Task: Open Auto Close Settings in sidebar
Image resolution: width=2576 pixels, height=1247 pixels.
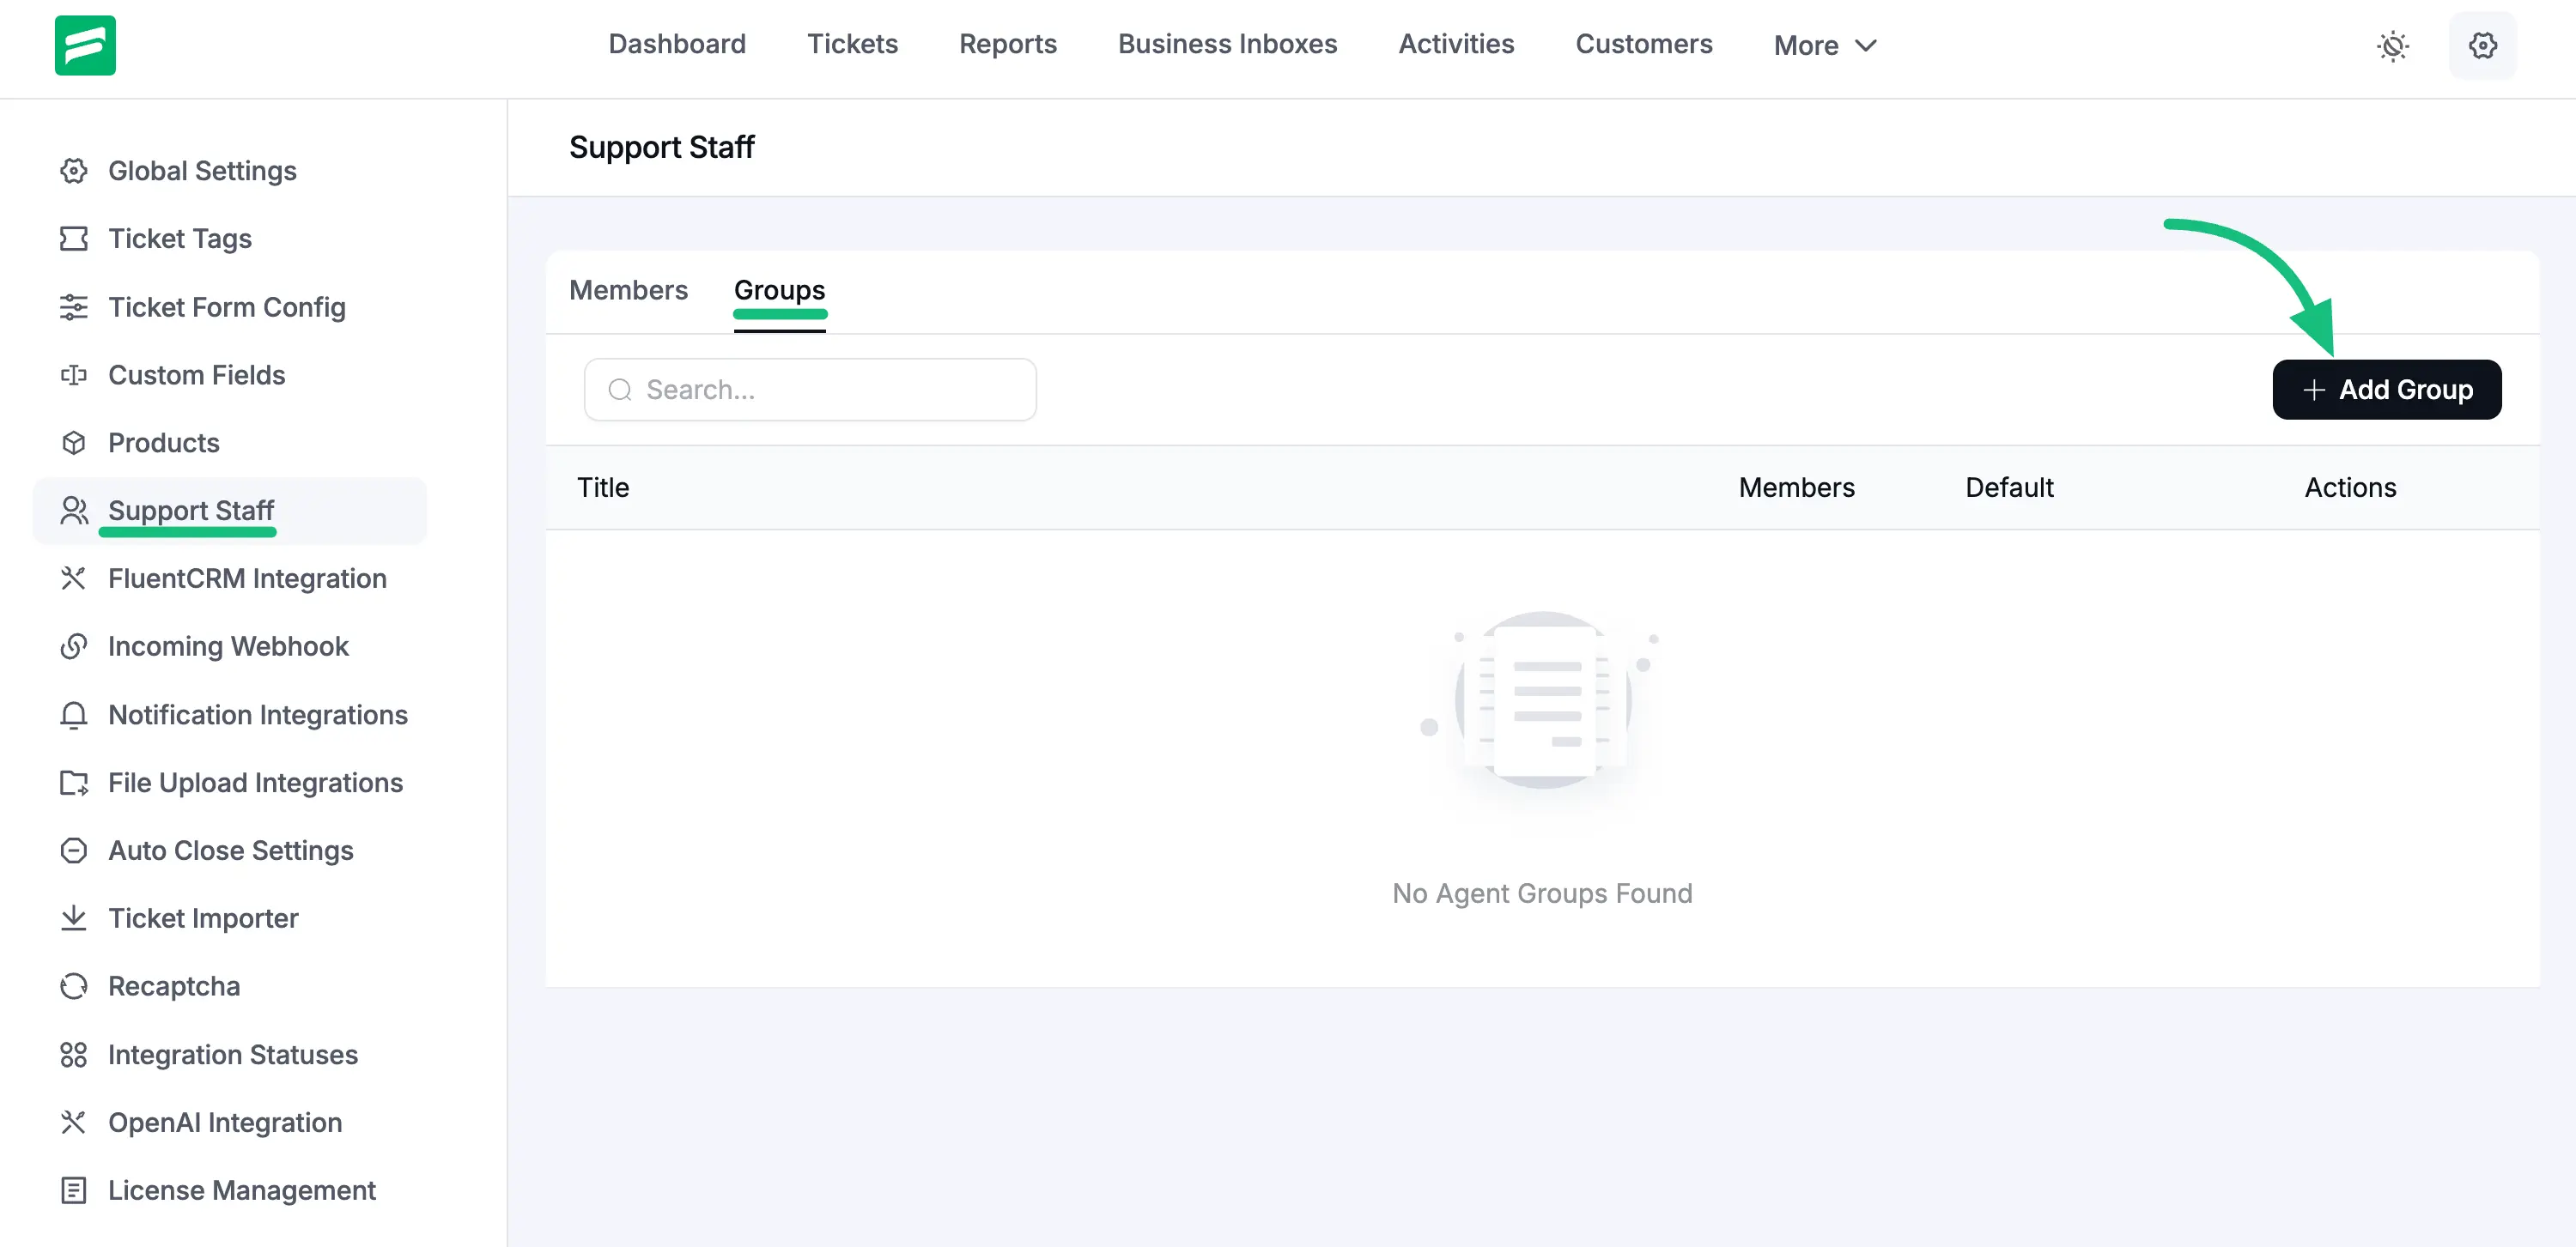Action: (230, 851)
